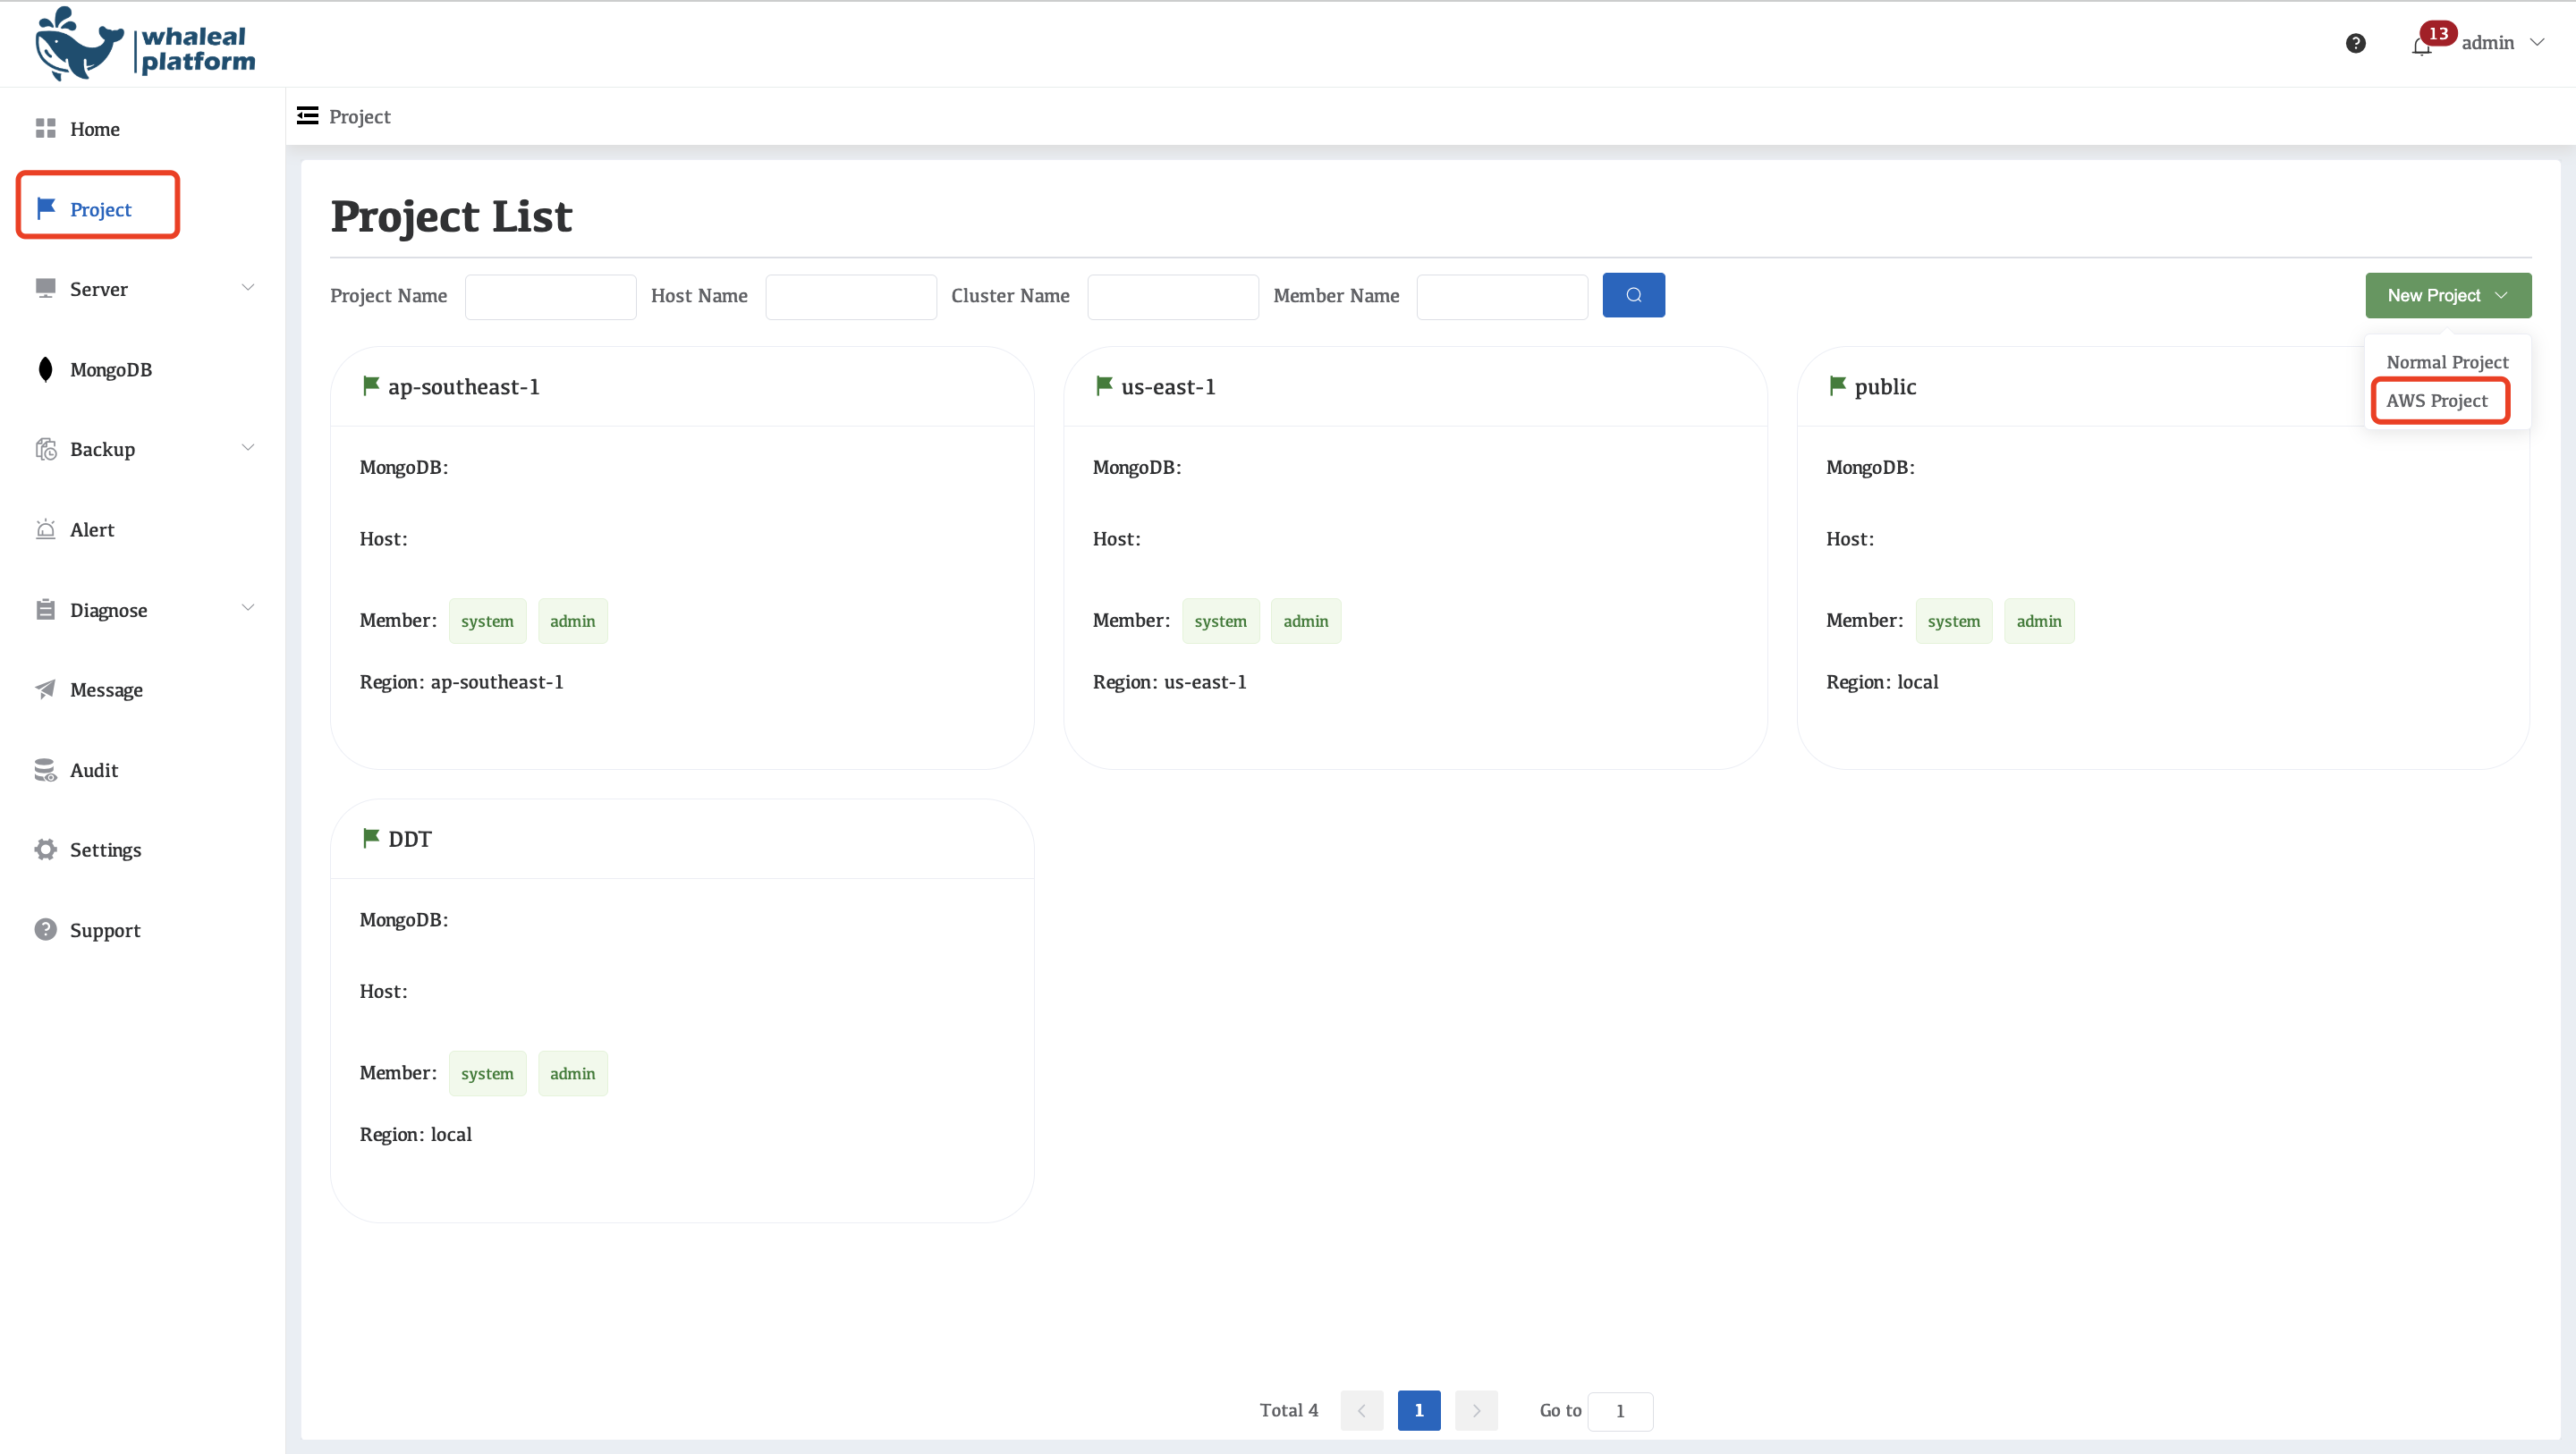Click the Settings gear icon in sidebar
This screenshot has height=1454, width=2576.
pyautogui.click(x=45, y=849)
